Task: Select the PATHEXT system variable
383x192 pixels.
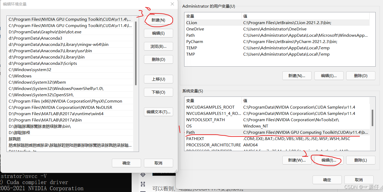Action: (277, 139)
